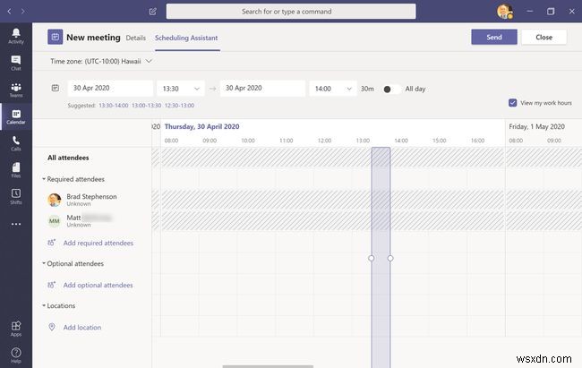Click the add optional attendees person icon
Image resolution: width=582 pixels, height=368 pixels.
point(52,285)
